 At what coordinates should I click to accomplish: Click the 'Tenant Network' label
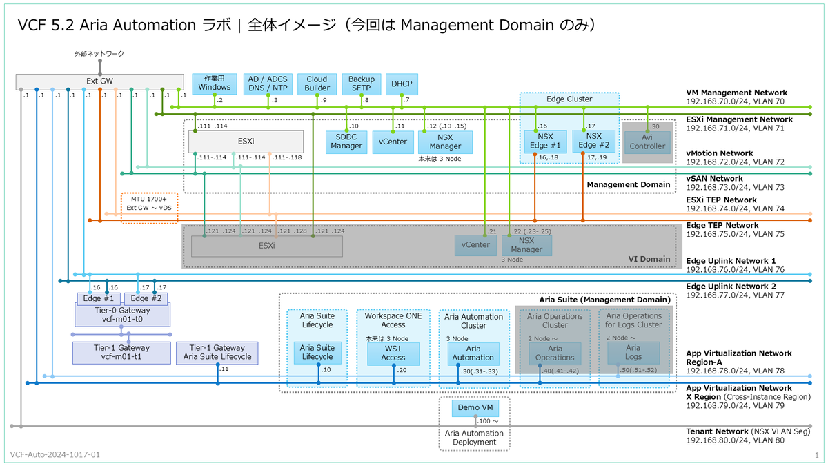pyautogui.click(x=717, y=431)
